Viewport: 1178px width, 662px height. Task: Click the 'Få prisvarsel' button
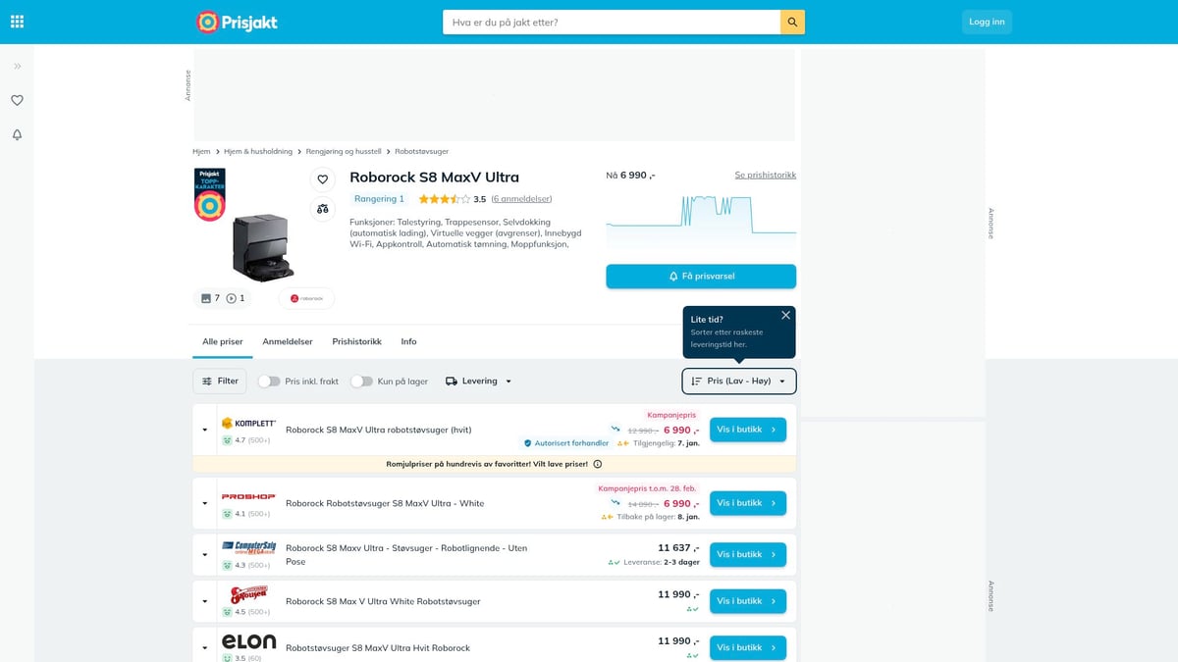pyautogui.click(x=701, y=277)
